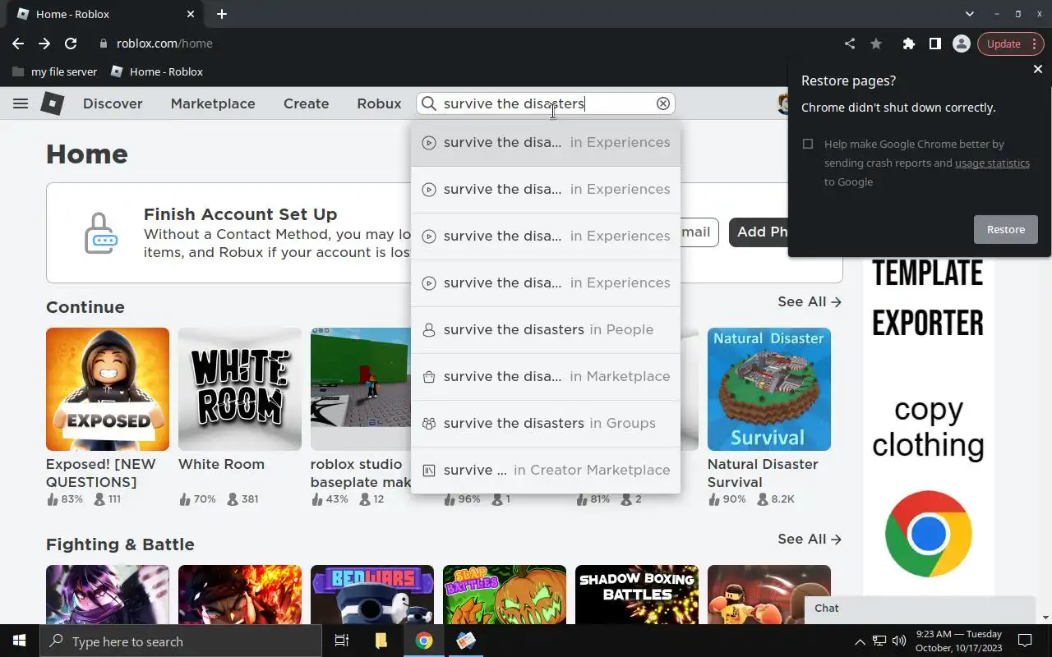Open the Robux page
The image size is (1052, 657).
pos(379,103)
